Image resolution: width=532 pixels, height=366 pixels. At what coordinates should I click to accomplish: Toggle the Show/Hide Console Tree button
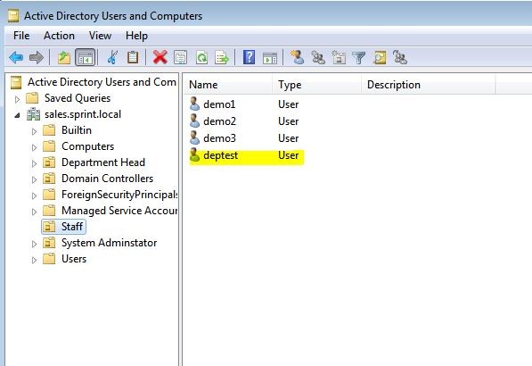point(85,57)
